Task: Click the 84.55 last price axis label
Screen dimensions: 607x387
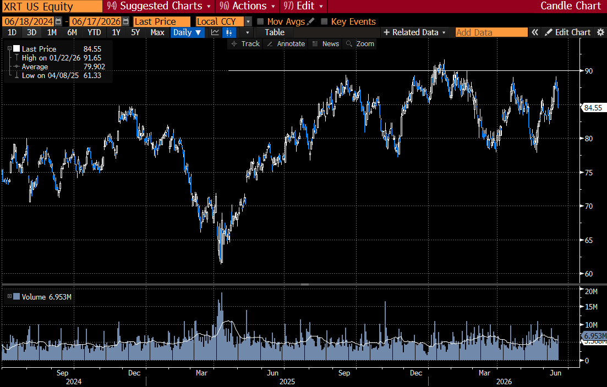Action: pyautogui.click(x=593, y=108)
